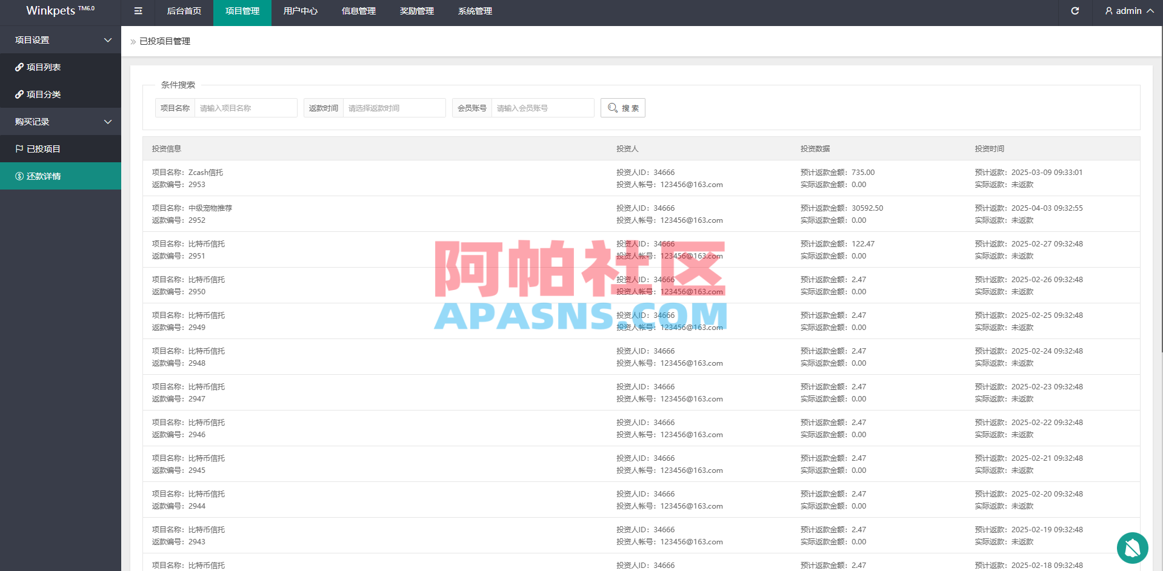Switch to the 用户中心 menu
This screenshot has width=1163, height=571.
click(301, 11)
